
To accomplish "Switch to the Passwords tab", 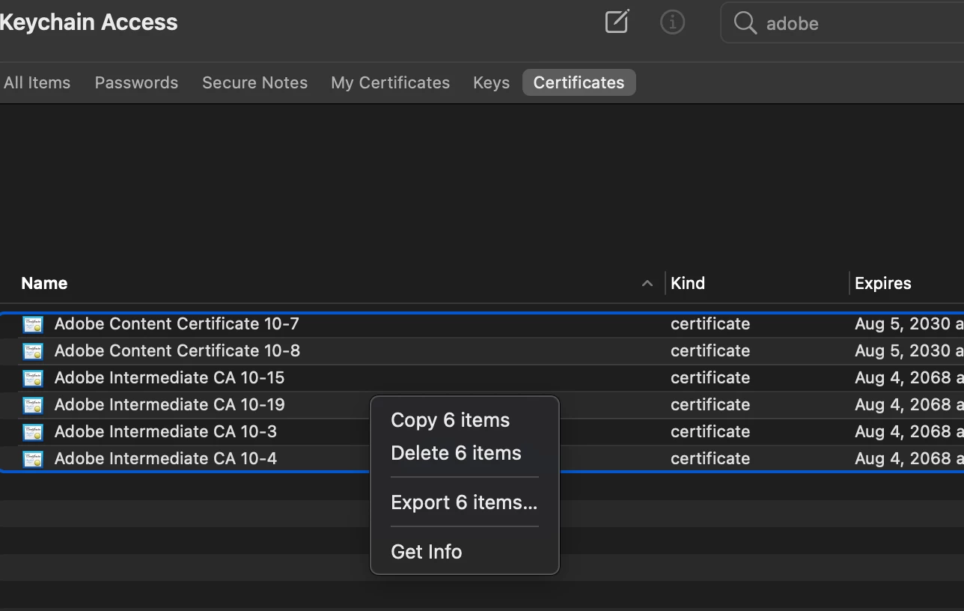I will click(x=136, y=82).
